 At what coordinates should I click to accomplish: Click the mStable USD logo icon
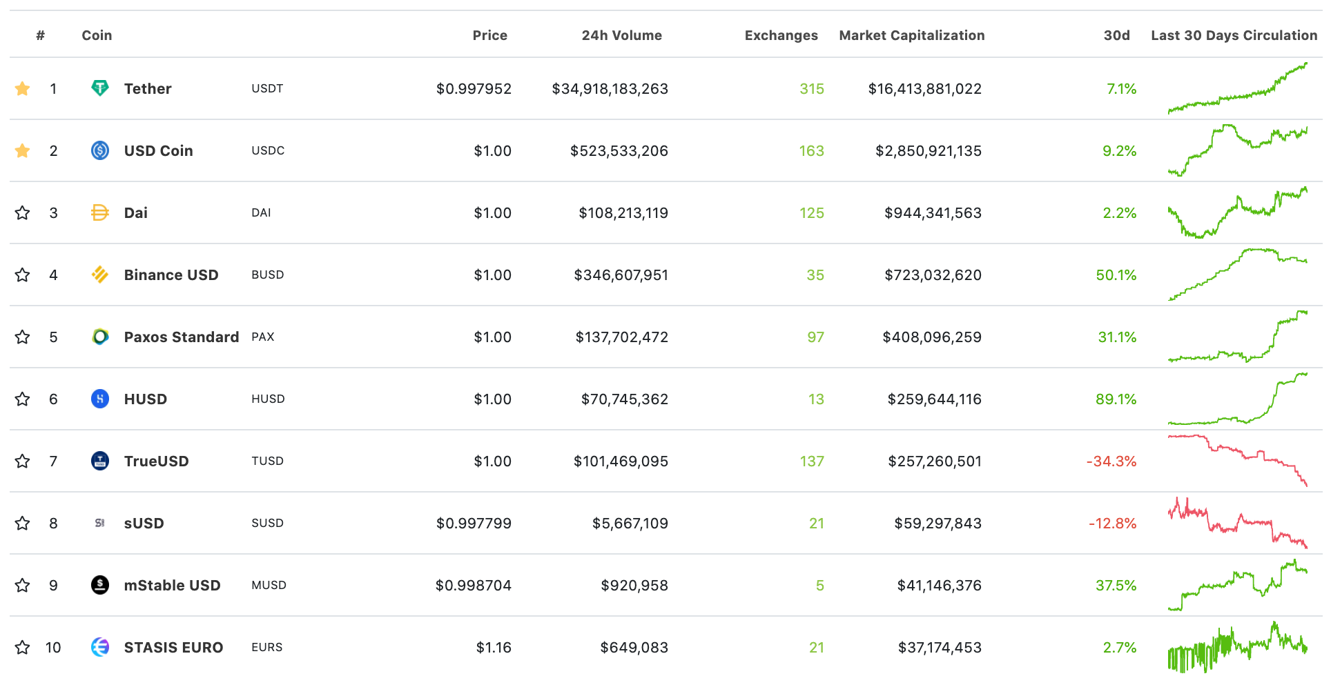(x=100, y=585)
